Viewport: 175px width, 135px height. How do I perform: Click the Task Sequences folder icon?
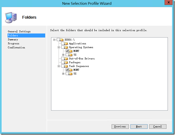(66, 66)
